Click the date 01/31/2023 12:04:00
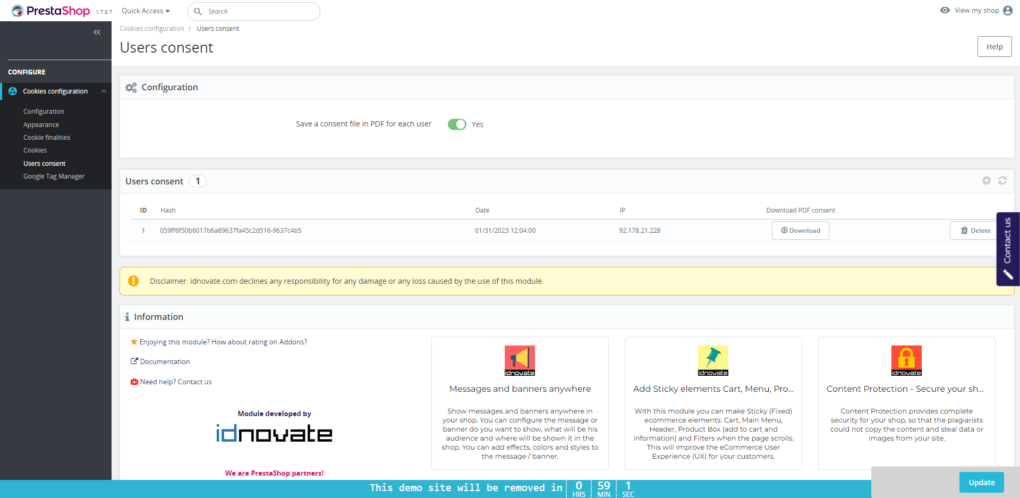Viewport: 1020px width, 498px height. [x=505, y=231]
